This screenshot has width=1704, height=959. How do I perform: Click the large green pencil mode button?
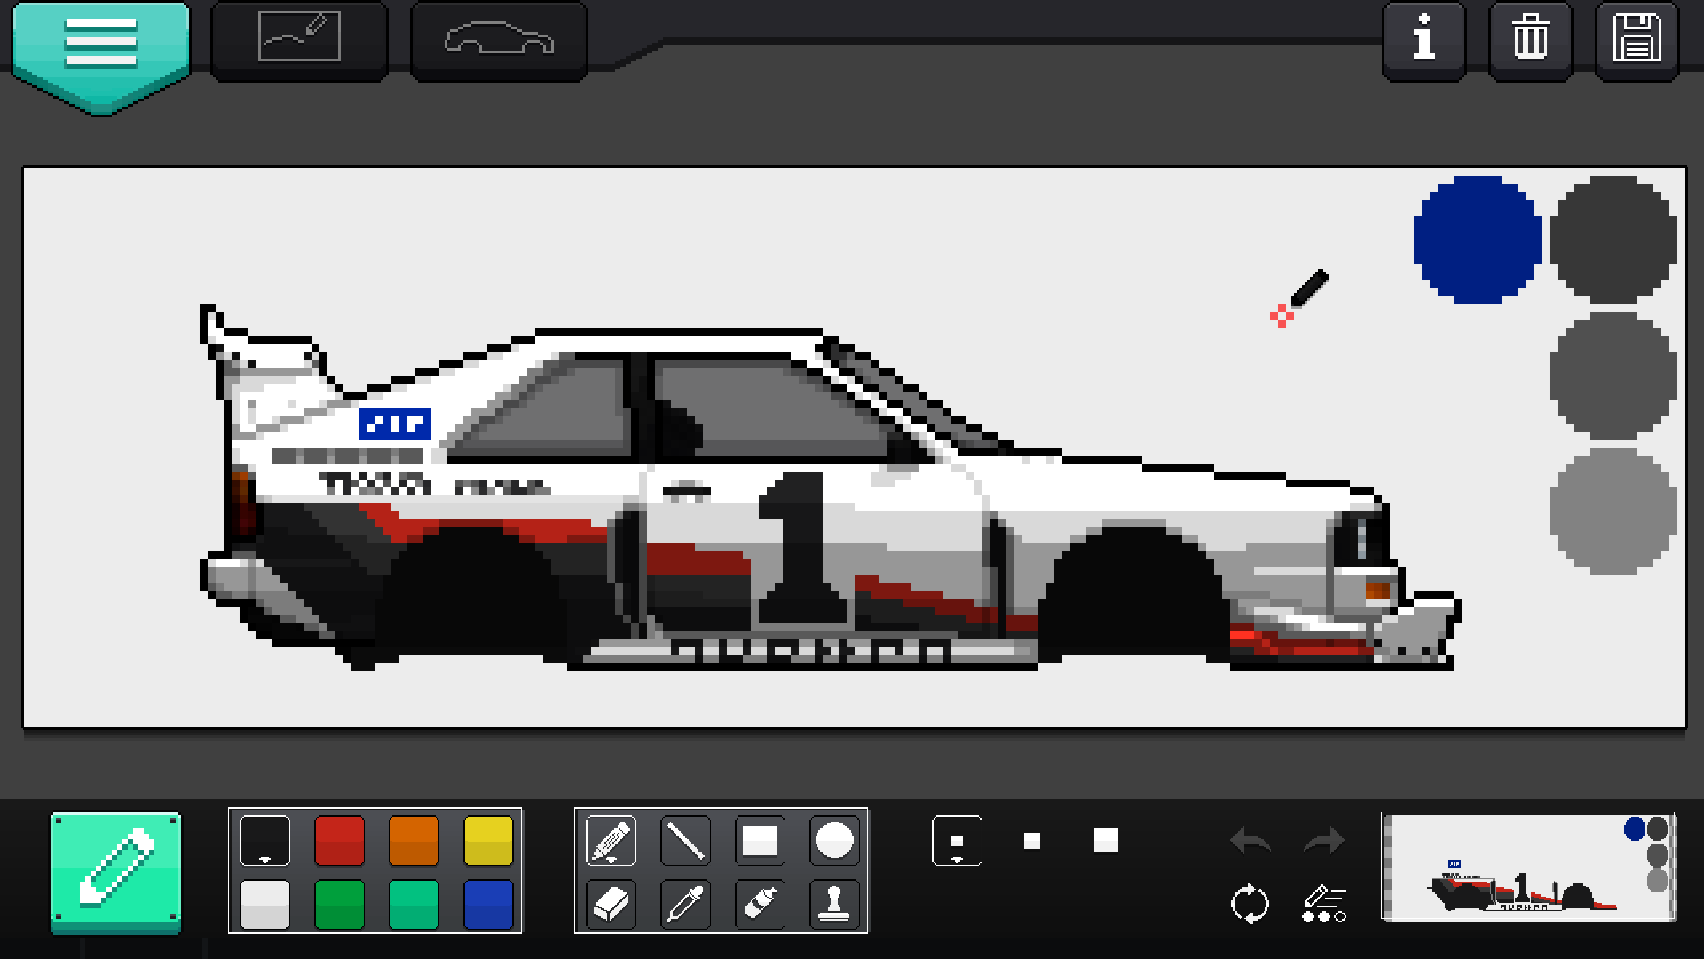tap(115, 873)
